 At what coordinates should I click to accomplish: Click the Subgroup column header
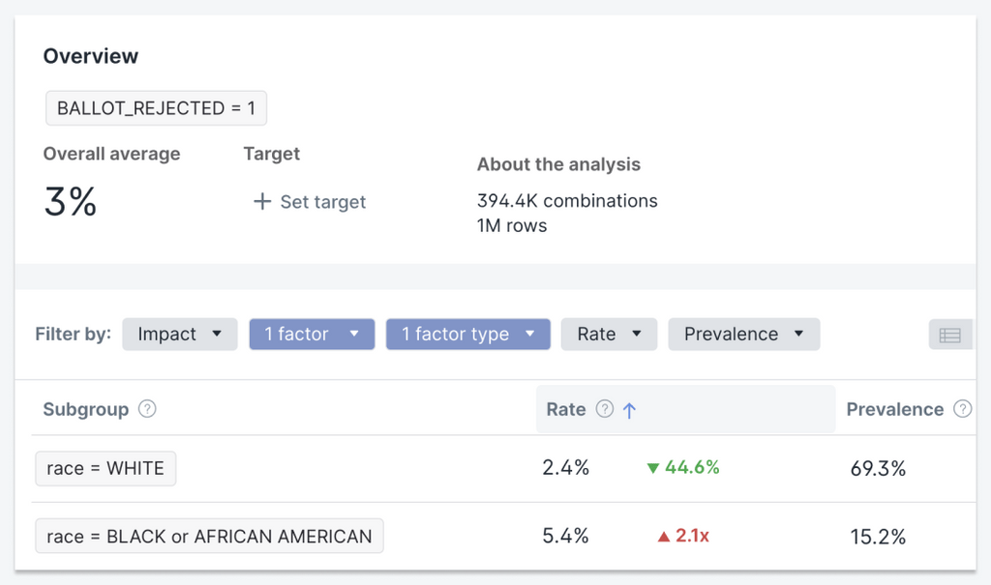point(85,409)
